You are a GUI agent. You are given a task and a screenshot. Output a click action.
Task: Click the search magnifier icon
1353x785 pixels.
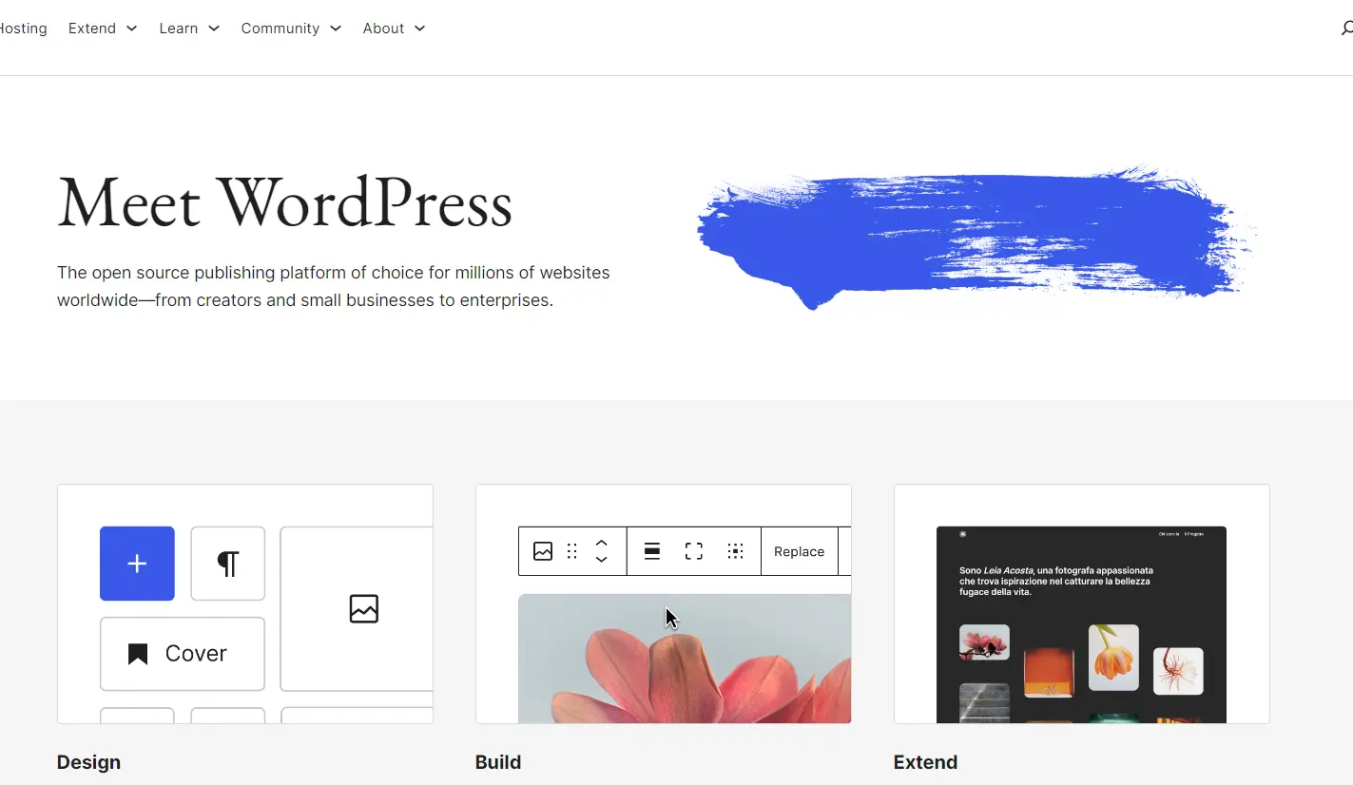[1346, 29]
